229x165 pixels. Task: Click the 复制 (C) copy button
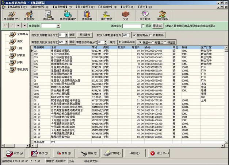(64, 153)
